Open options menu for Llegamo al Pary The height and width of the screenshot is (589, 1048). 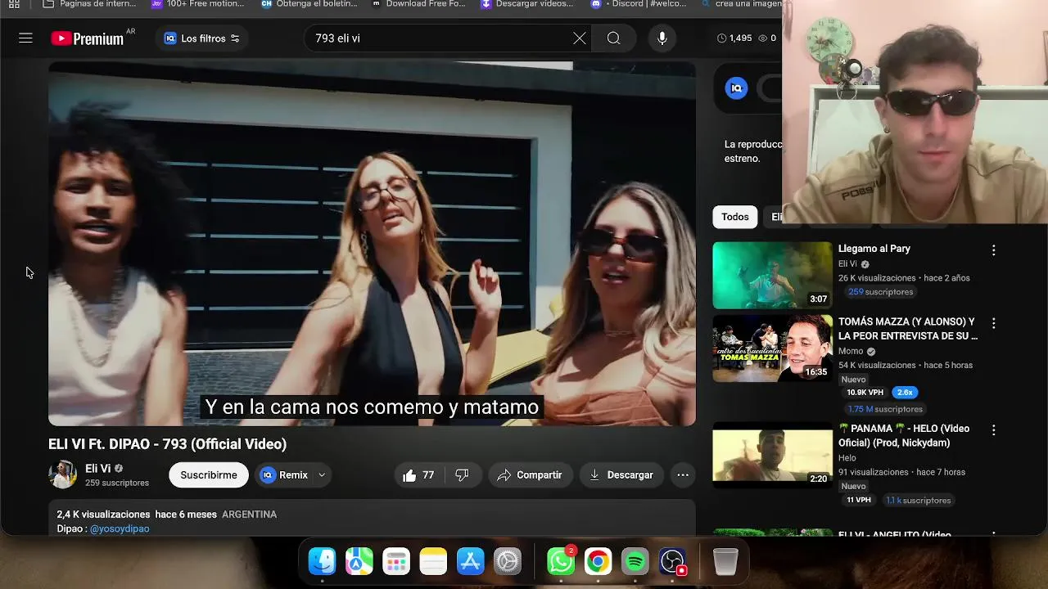pyautogui.click(x=993, y=250)
